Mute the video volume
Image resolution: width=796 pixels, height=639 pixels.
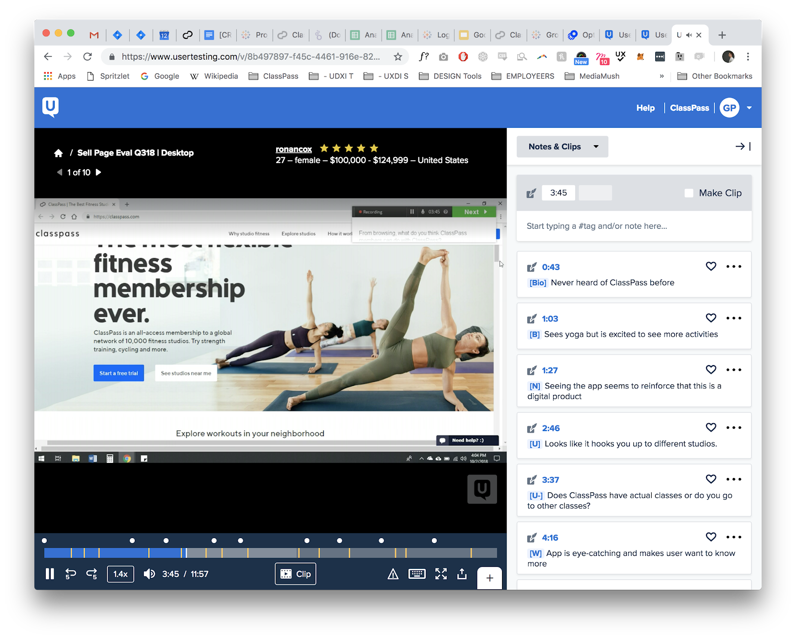coord(149,574)
